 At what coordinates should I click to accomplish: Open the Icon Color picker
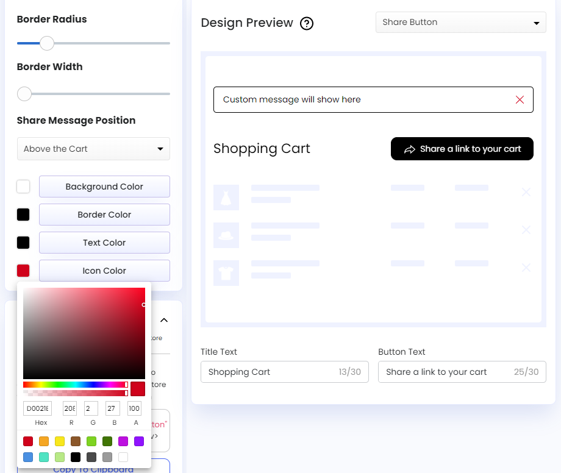pos(23,271)
